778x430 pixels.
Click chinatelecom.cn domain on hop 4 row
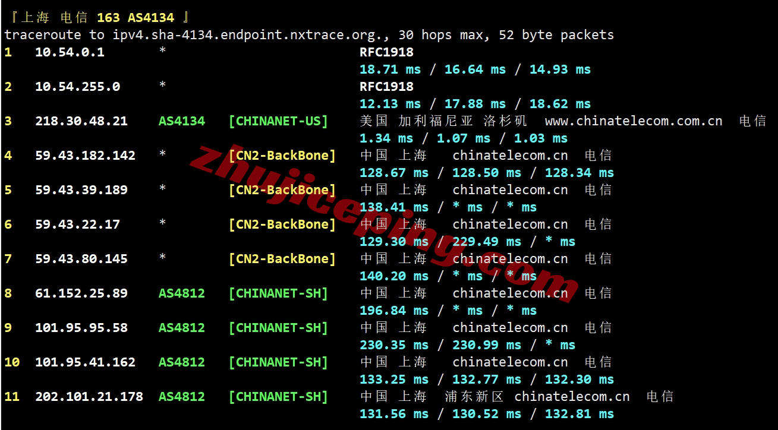(x=511, y=156)
